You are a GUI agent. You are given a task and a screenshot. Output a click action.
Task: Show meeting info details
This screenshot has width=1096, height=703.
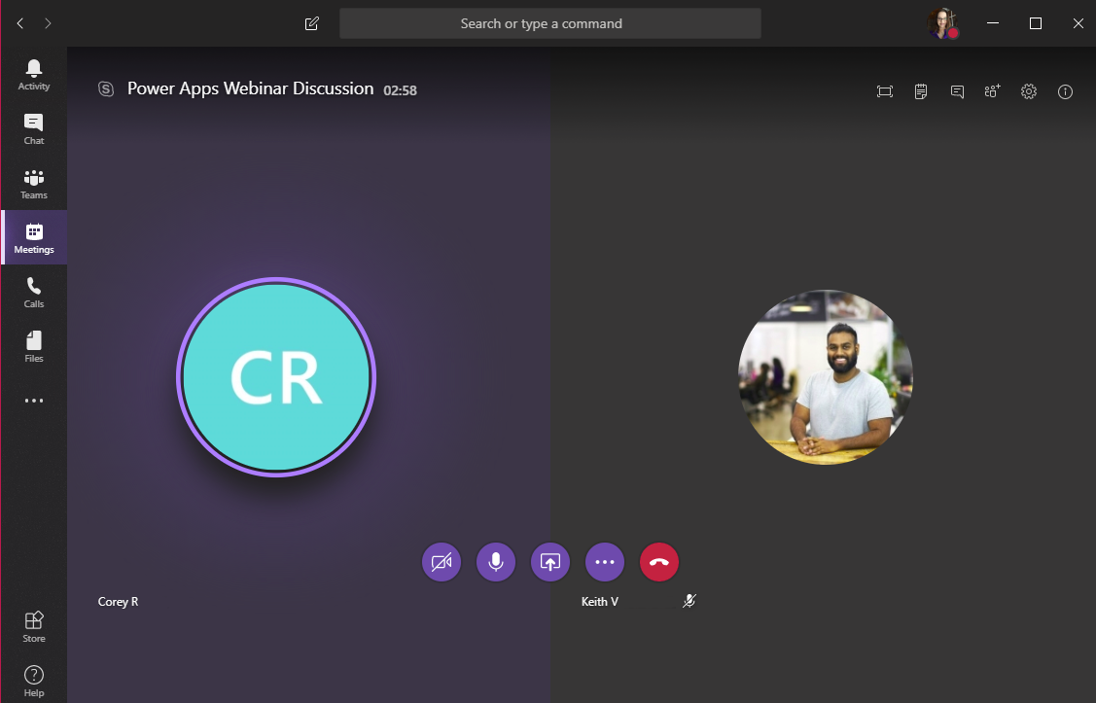[x=1065, y=91]
